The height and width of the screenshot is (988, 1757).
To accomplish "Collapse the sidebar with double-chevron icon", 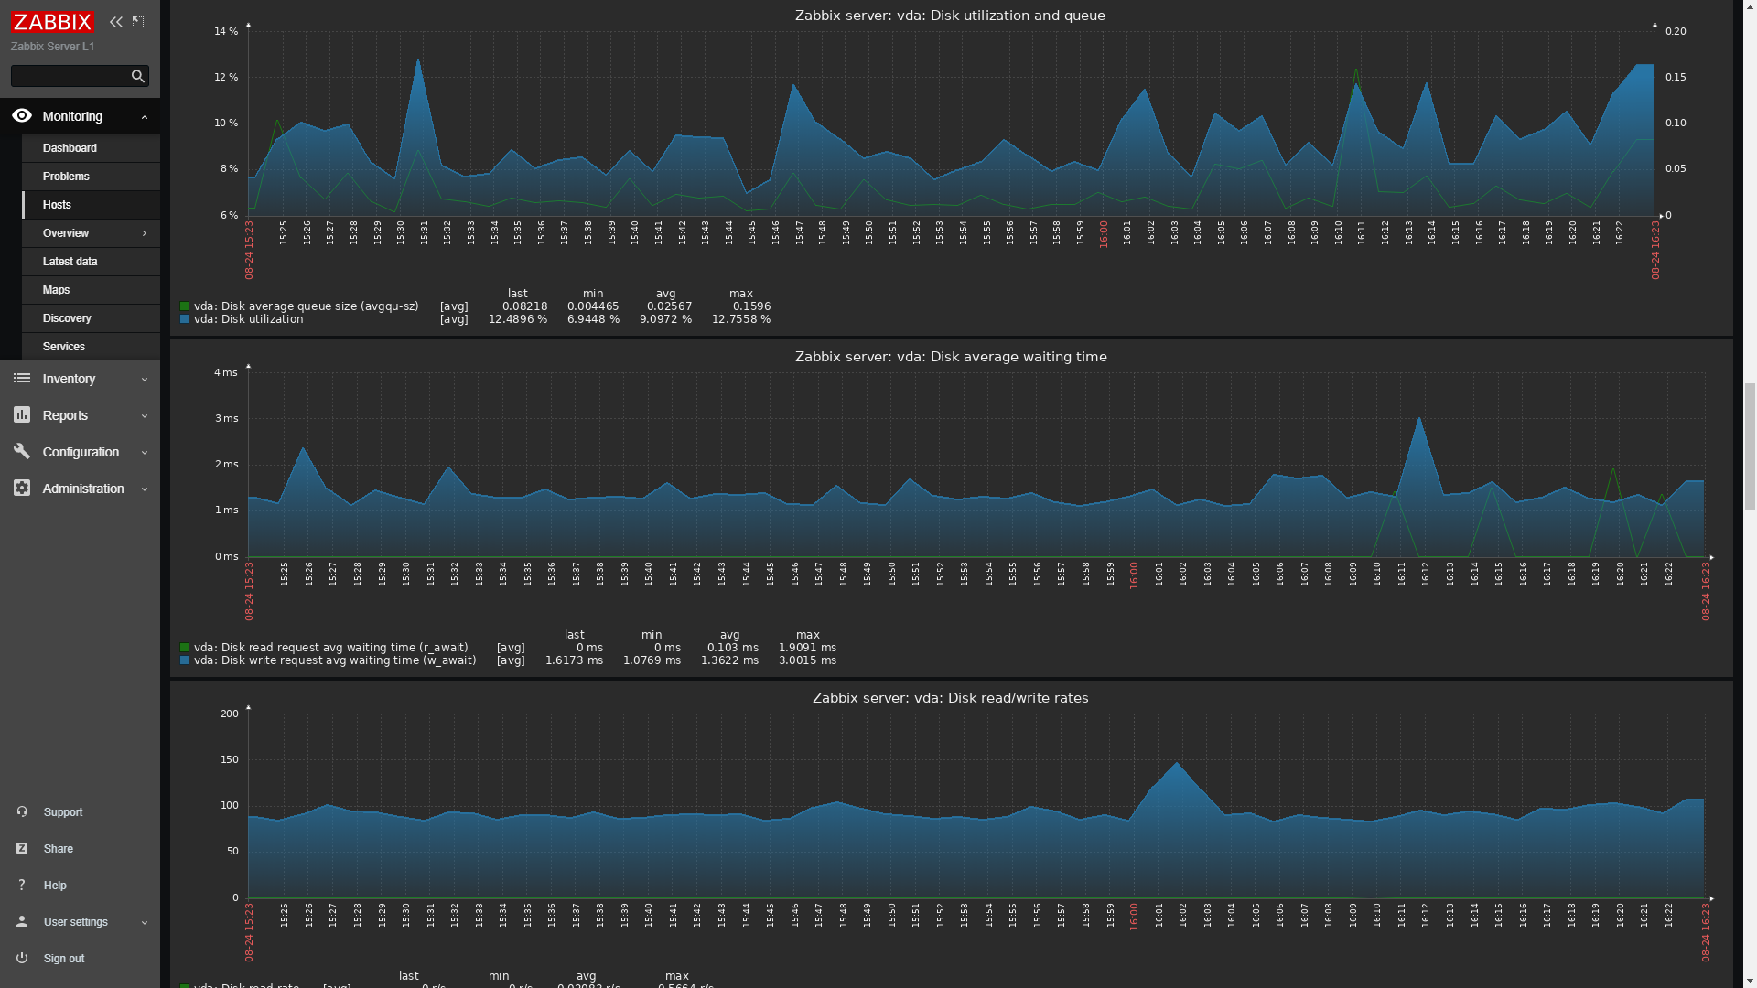I will point(115,22).
